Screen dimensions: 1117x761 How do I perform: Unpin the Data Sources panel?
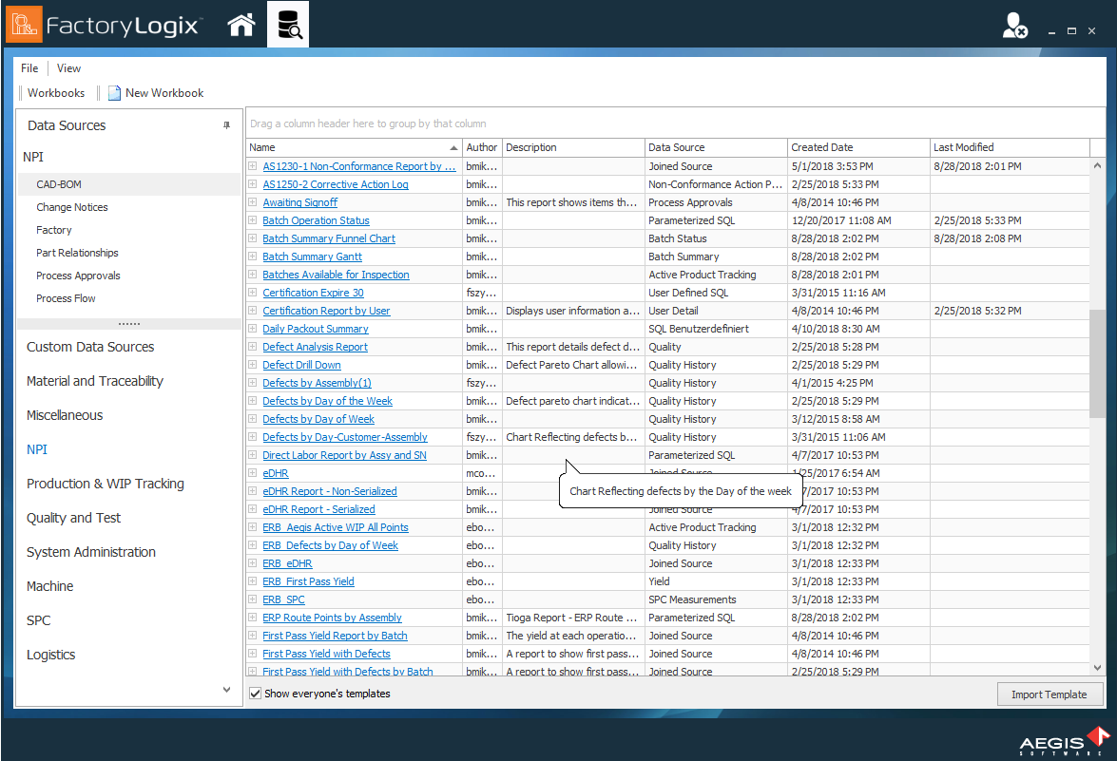point(225,125)
